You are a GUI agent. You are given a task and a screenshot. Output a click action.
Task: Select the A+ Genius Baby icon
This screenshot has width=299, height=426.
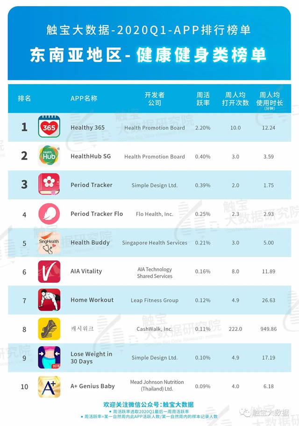pos(49,386)
